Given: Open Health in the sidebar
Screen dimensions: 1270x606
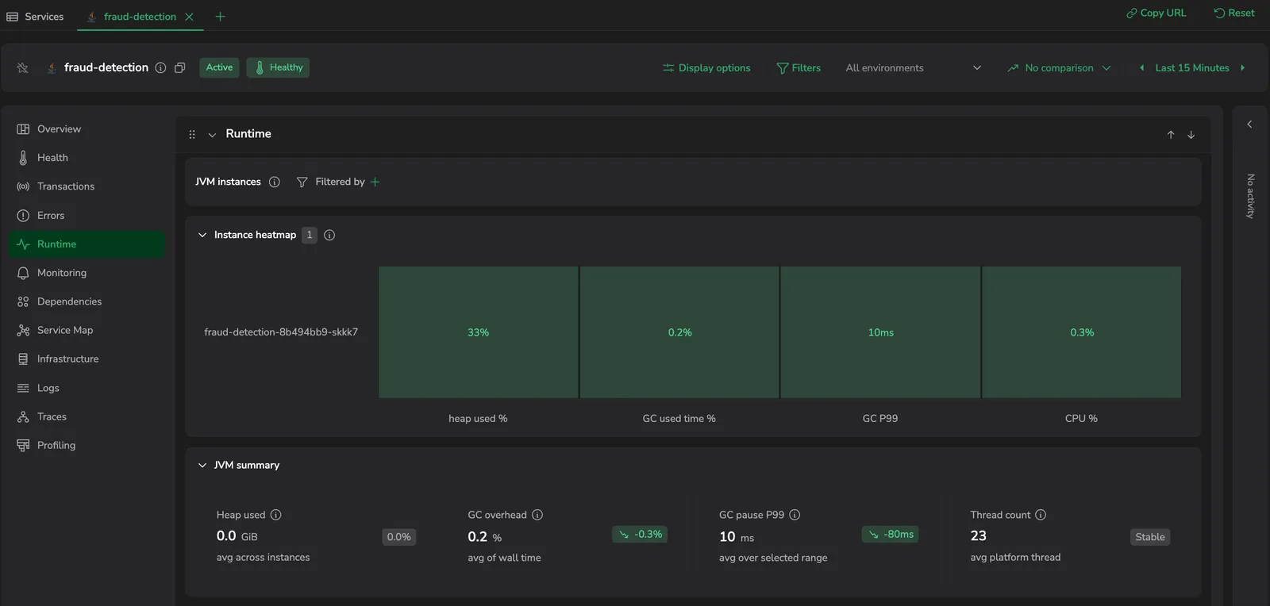Looking at the screenshot, I should pyautogui.click(x=87, y=157).
